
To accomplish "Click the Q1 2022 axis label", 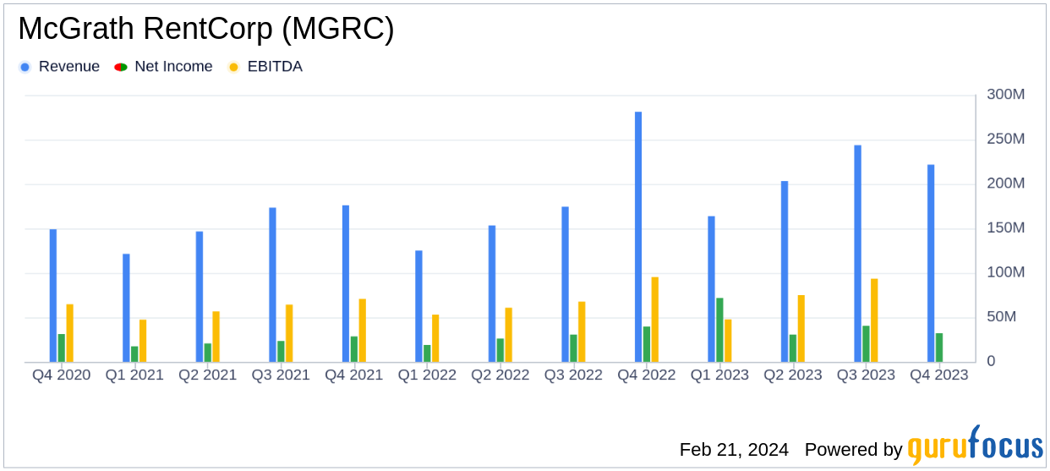I will [x=427, y=375].
